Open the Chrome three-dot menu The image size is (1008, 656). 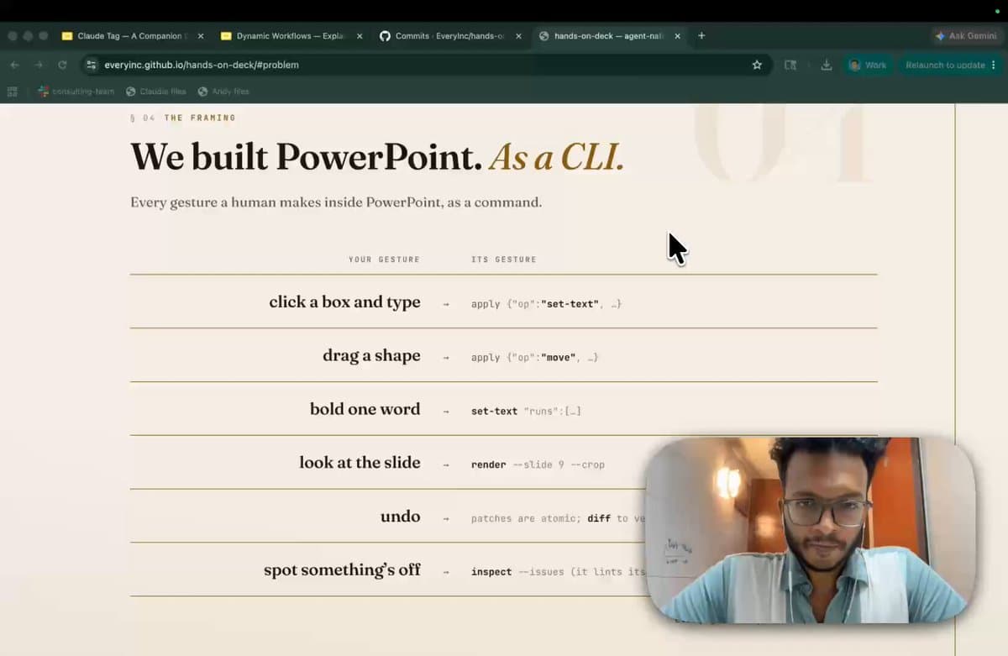click(994, 65)
